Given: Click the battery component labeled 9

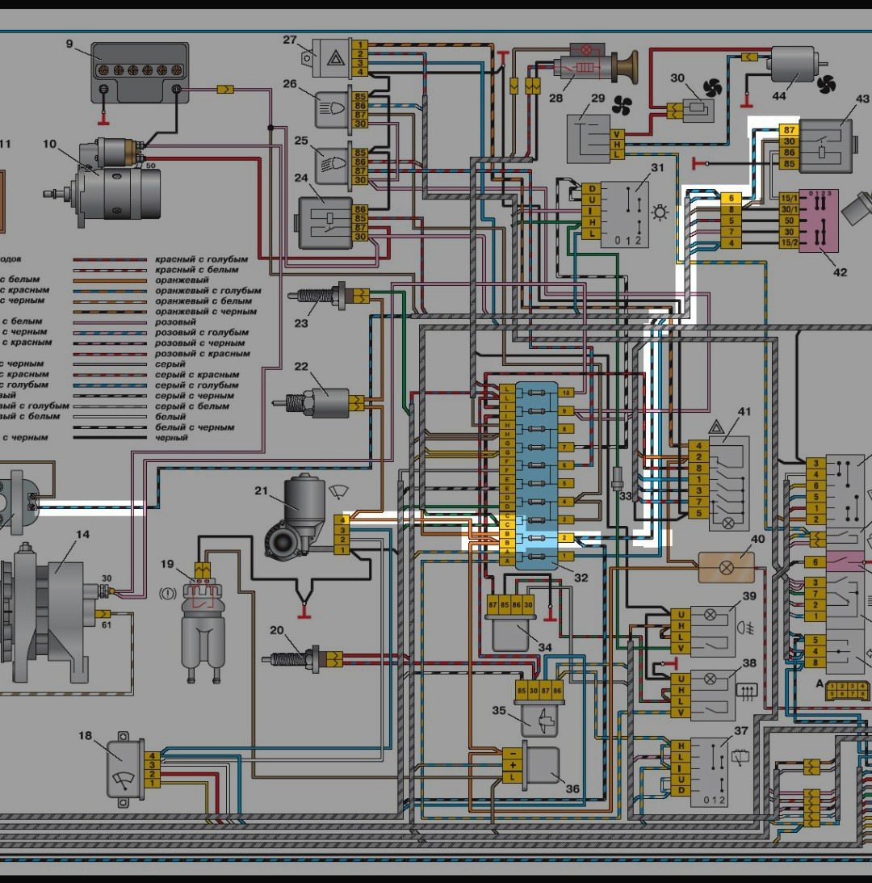Looking at the screenshot, I should click(140, 73).
